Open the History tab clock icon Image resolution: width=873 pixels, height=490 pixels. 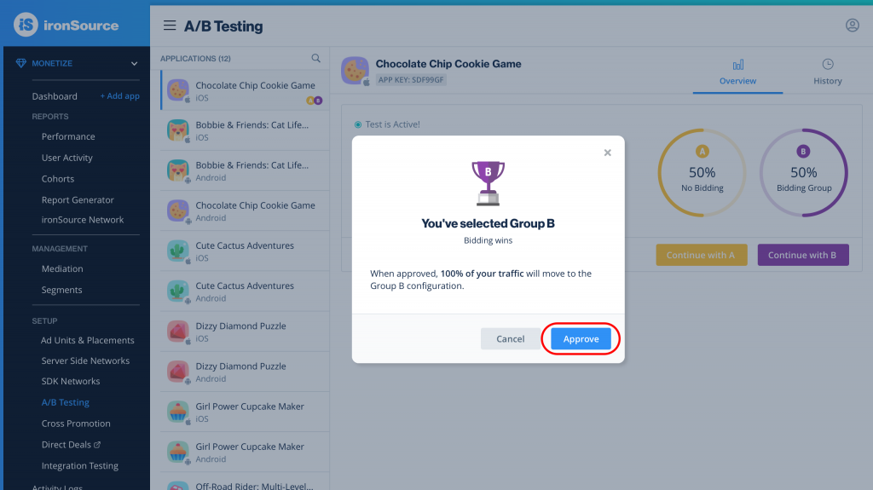(828, 65)
